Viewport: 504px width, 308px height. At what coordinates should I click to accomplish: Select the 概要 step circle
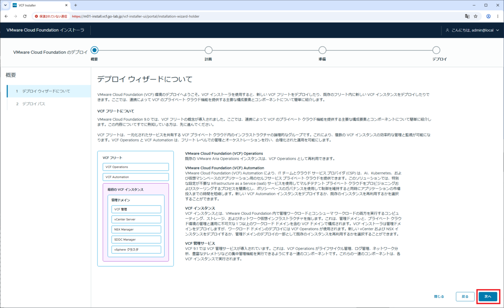(94, 50)
